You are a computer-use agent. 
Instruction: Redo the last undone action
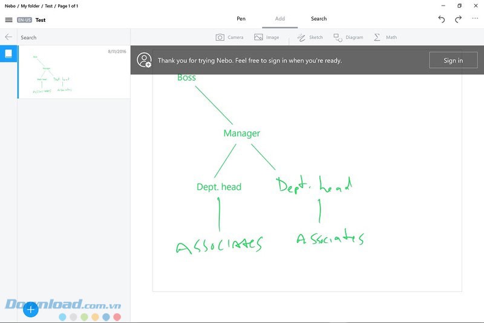tap(459, 19)
